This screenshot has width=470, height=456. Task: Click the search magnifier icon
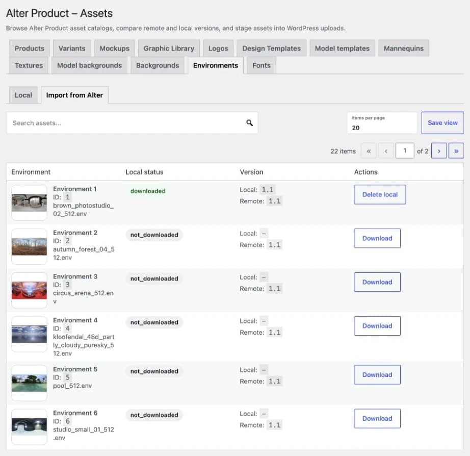coord(249,123)
